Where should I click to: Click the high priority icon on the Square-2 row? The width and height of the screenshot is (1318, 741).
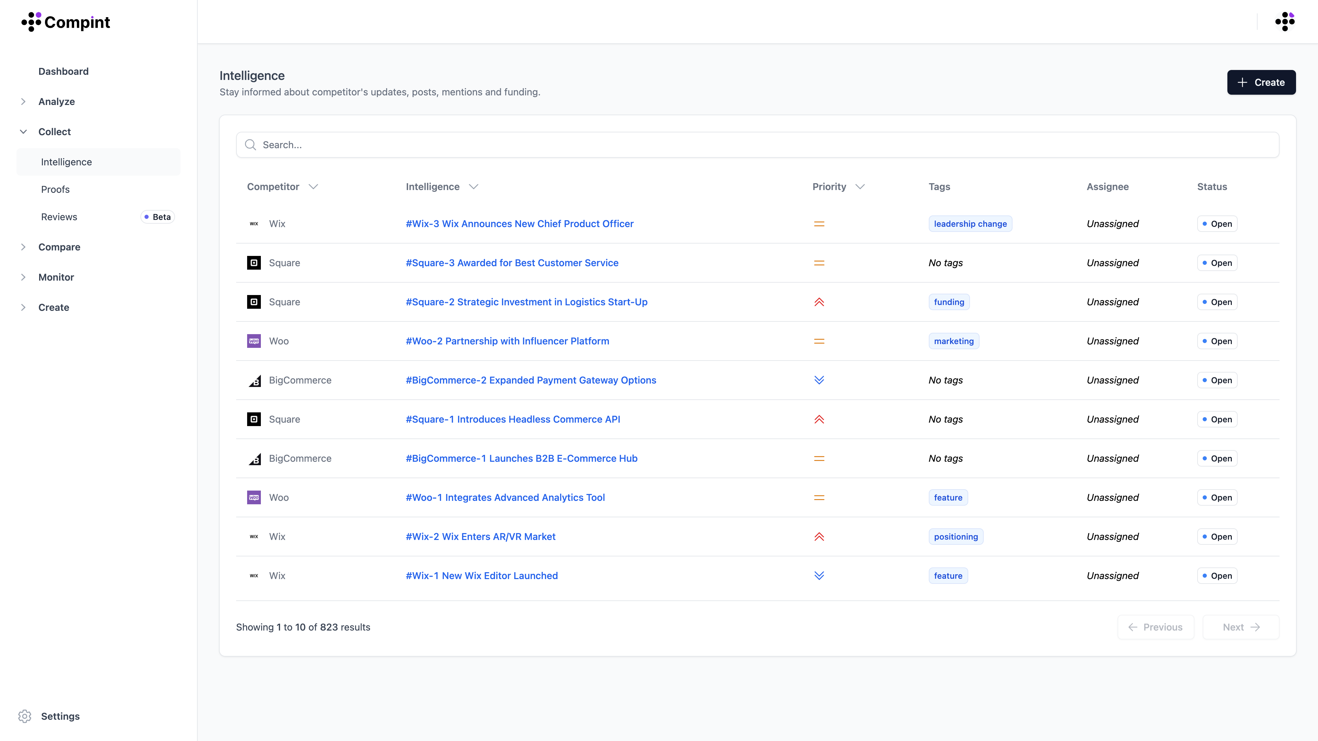(x=819, y=302)
